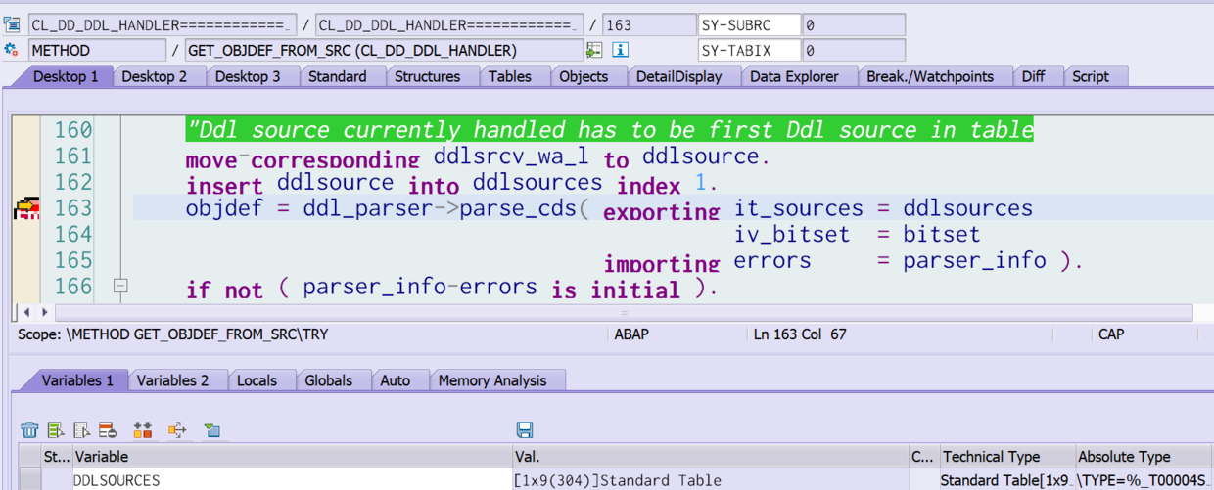Click the [1x9(304)]Standard Table value cell
The height and width of the screenshot is (490, 1214).
711,480
